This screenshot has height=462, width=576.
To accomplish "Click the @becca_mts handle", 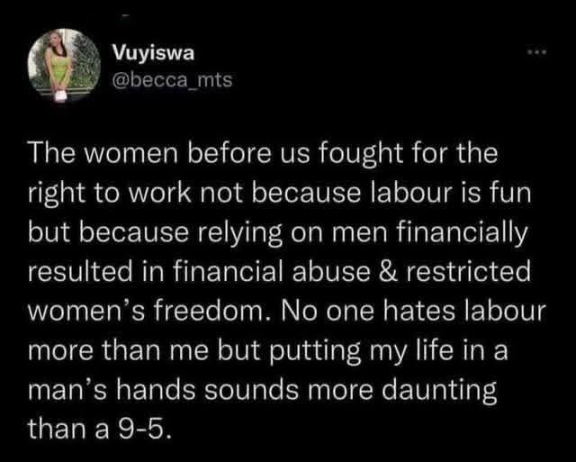I will pyautogui.click(x=171, y=80).
